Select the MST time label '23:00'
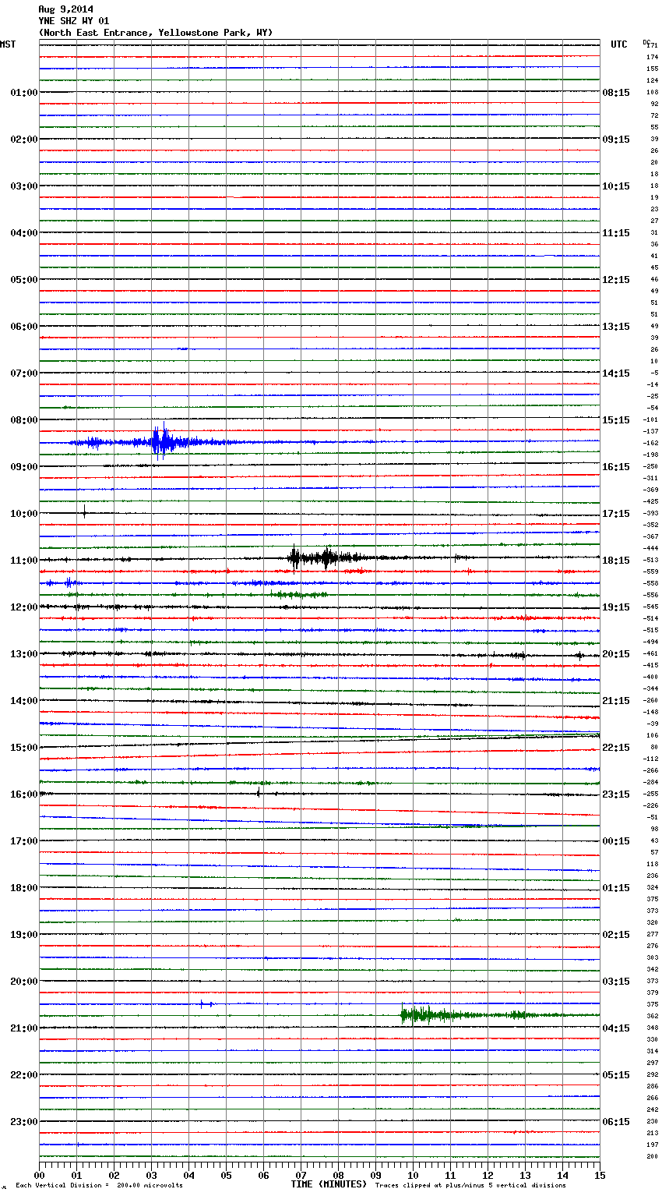Screen dimensions: 662x1196 pyautogui.click(x=23, y=1122)
